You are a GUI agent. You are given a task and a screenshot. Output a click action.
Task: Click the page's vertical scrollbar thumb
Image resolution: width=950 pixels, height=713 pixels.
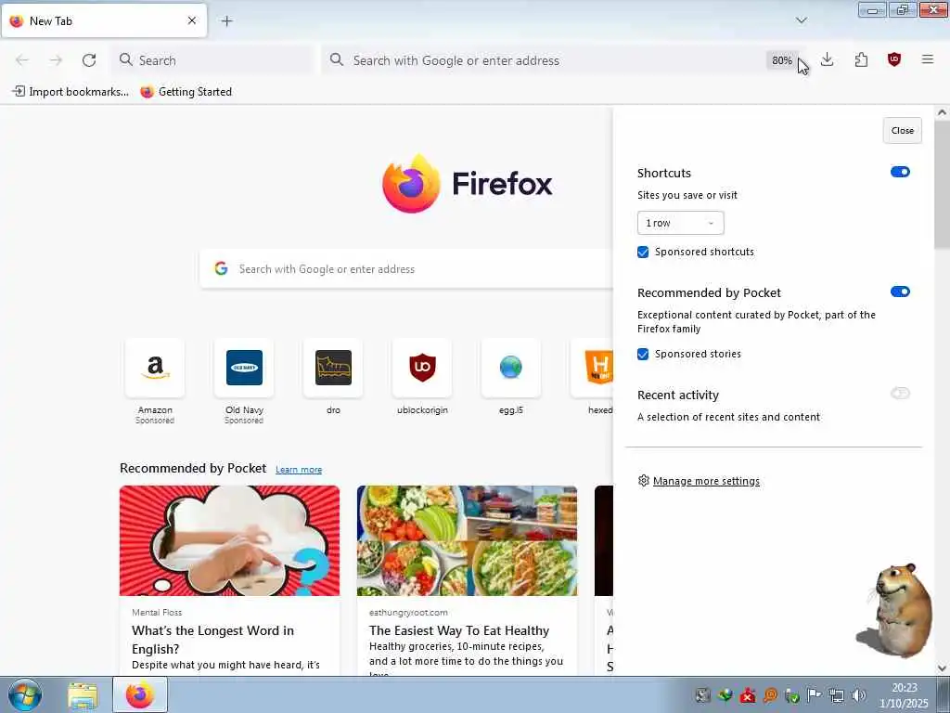942,185
